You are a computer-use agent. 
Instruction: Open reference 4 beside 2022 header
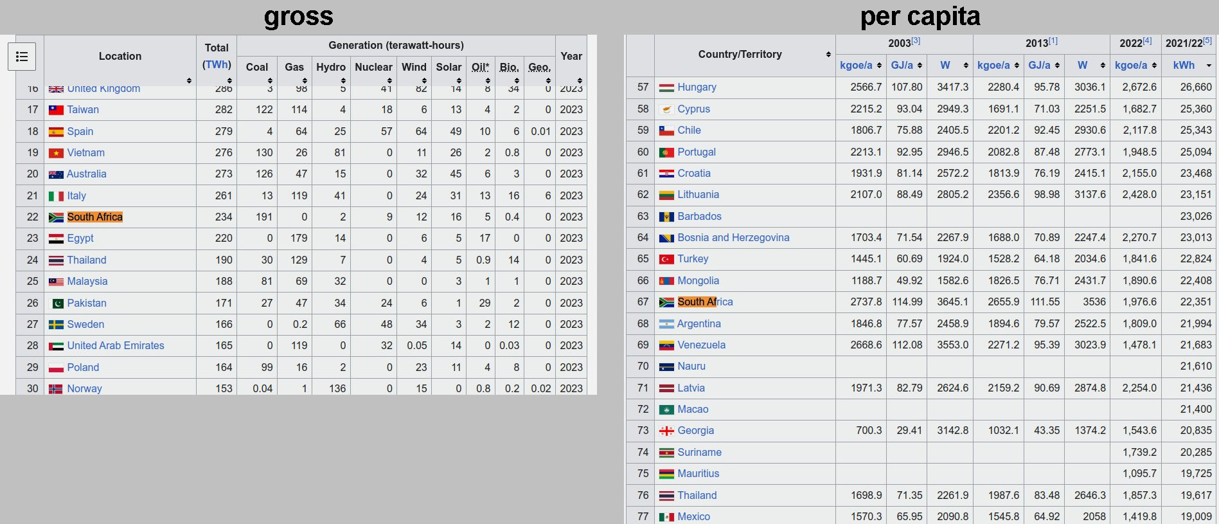[1147, 41]
